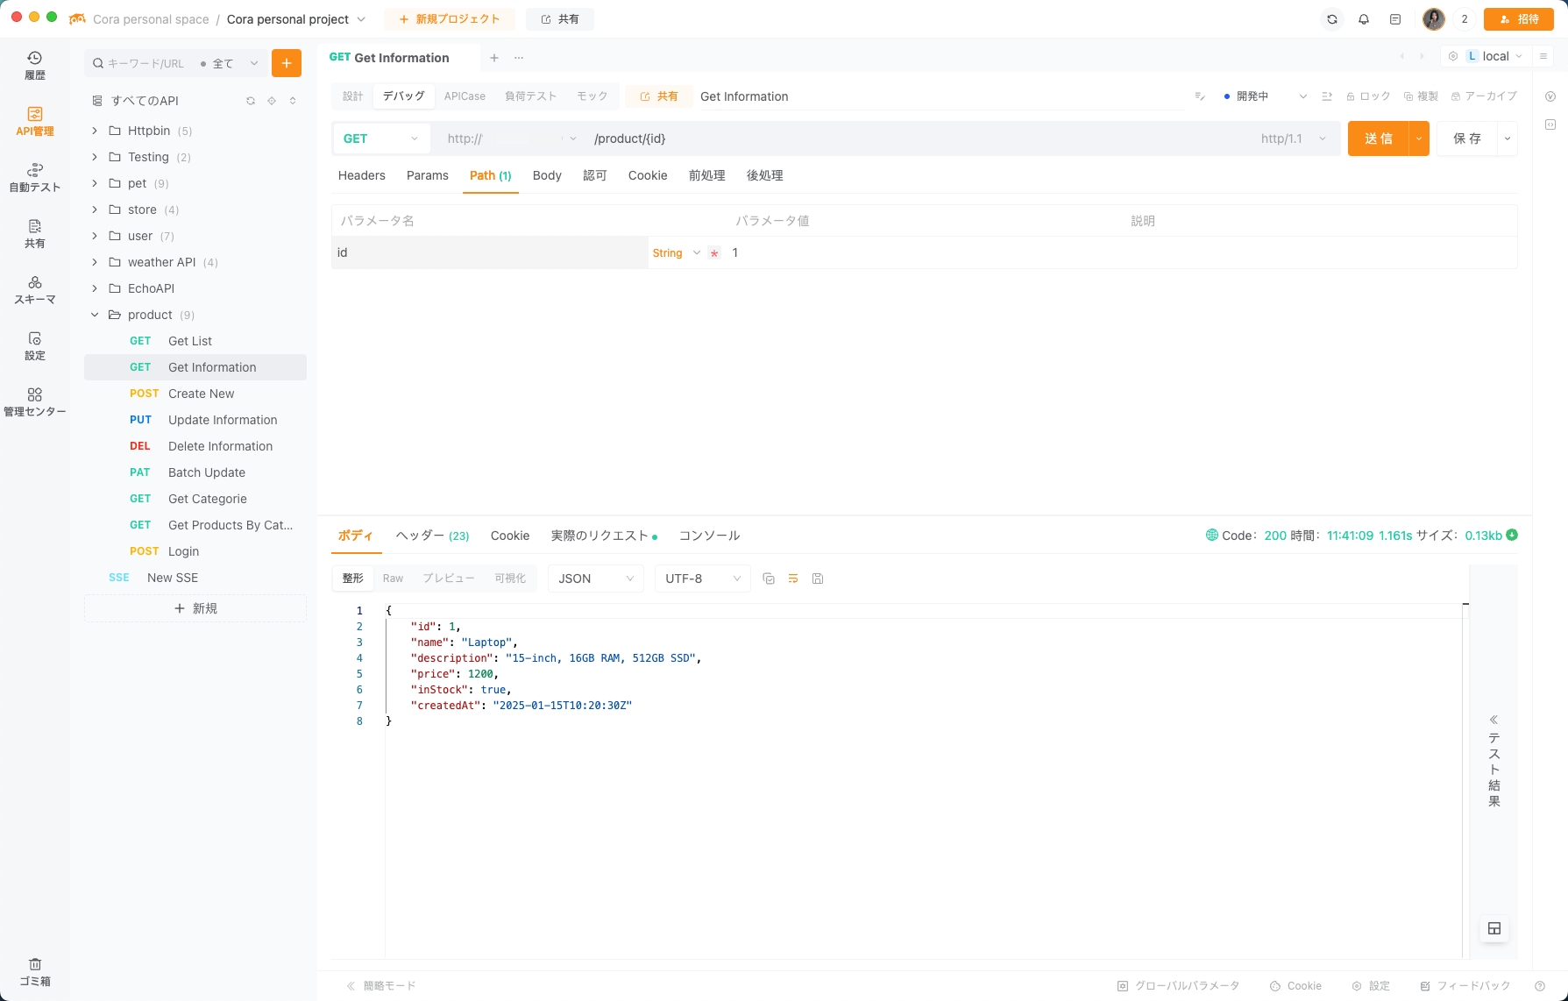This screenshot has height=1001, width=1568.
Task: Switch response view to プレビュー
Action: pos(449,579)
